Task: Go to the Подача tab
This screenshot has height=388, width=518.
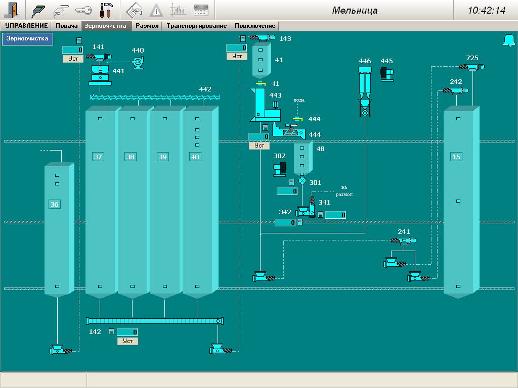Action: [x=66, y=26]
